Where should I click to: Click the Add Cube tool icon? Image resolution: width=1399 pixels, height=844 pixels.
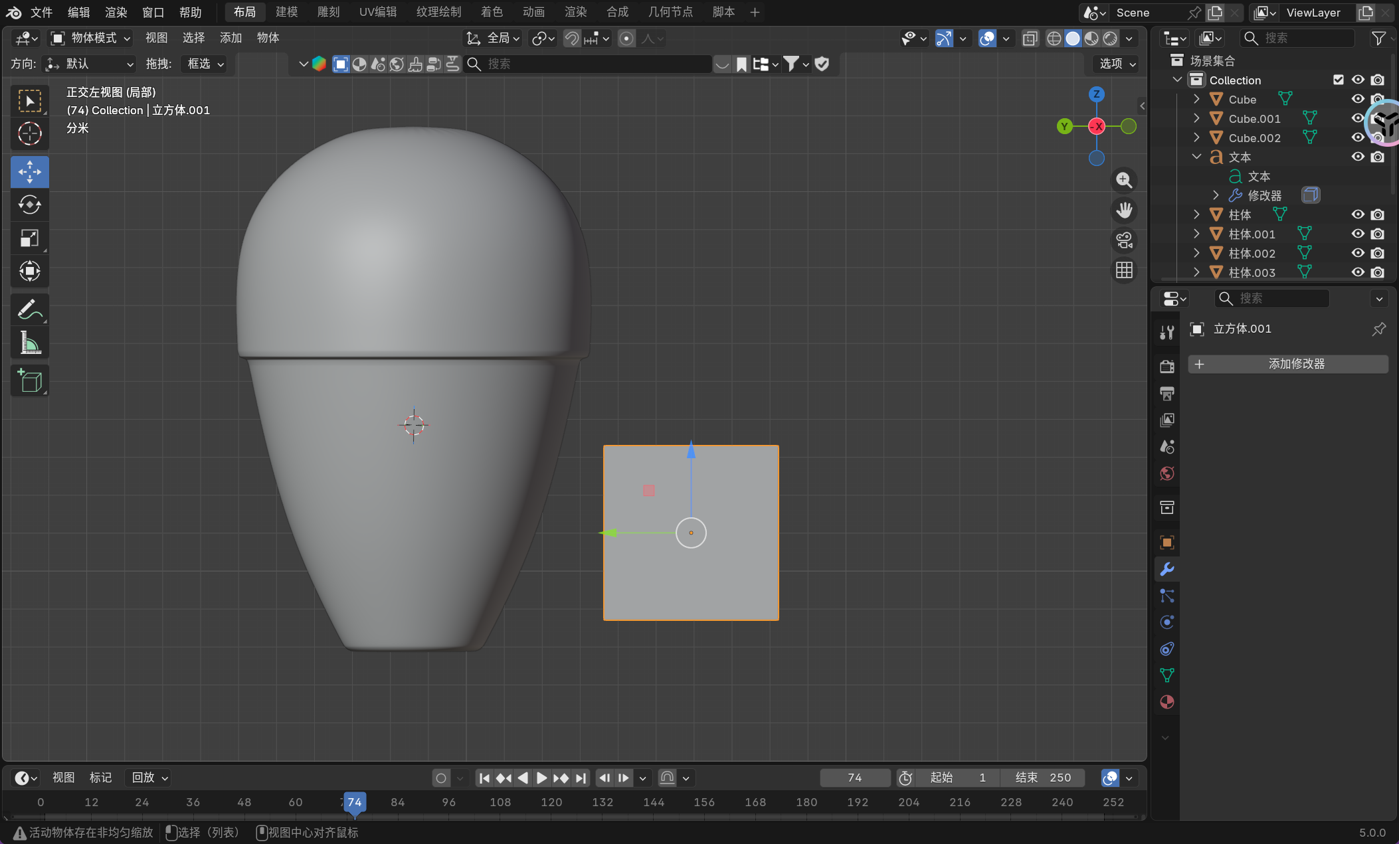point(29,381)
